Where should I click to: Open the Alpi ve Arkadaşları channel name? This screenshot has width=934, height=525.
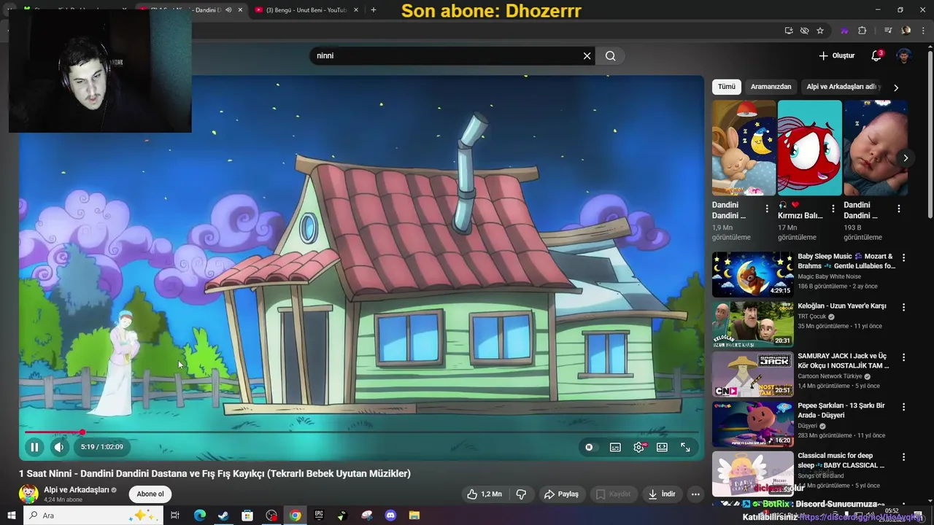pos(76,490)
